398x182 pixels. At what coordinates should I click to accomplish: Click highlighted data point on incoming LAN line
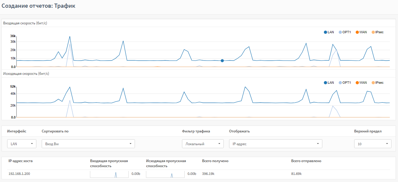[222, 61]
